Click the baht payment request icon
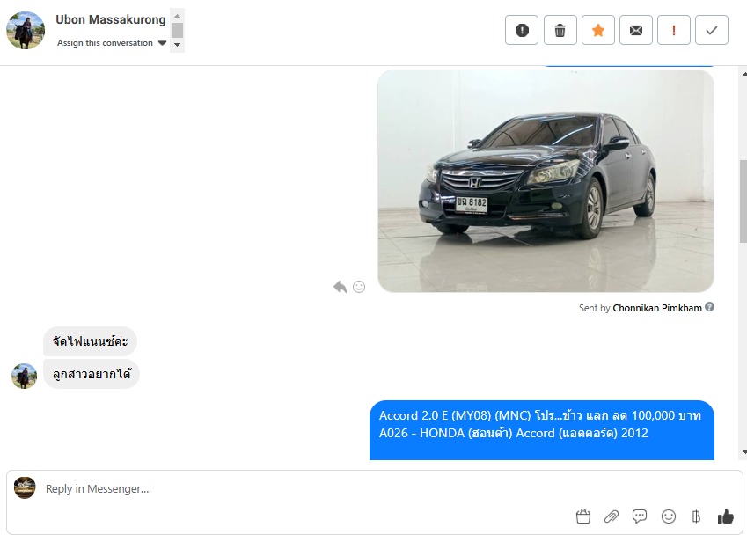 [x=696, y=516]
